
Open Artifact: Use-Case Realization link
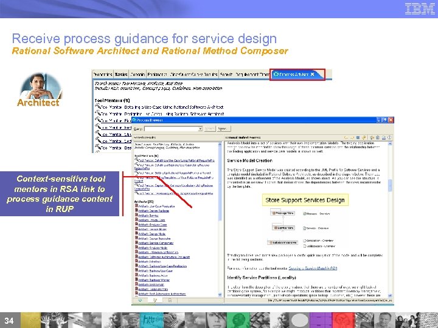pos(156,206)
